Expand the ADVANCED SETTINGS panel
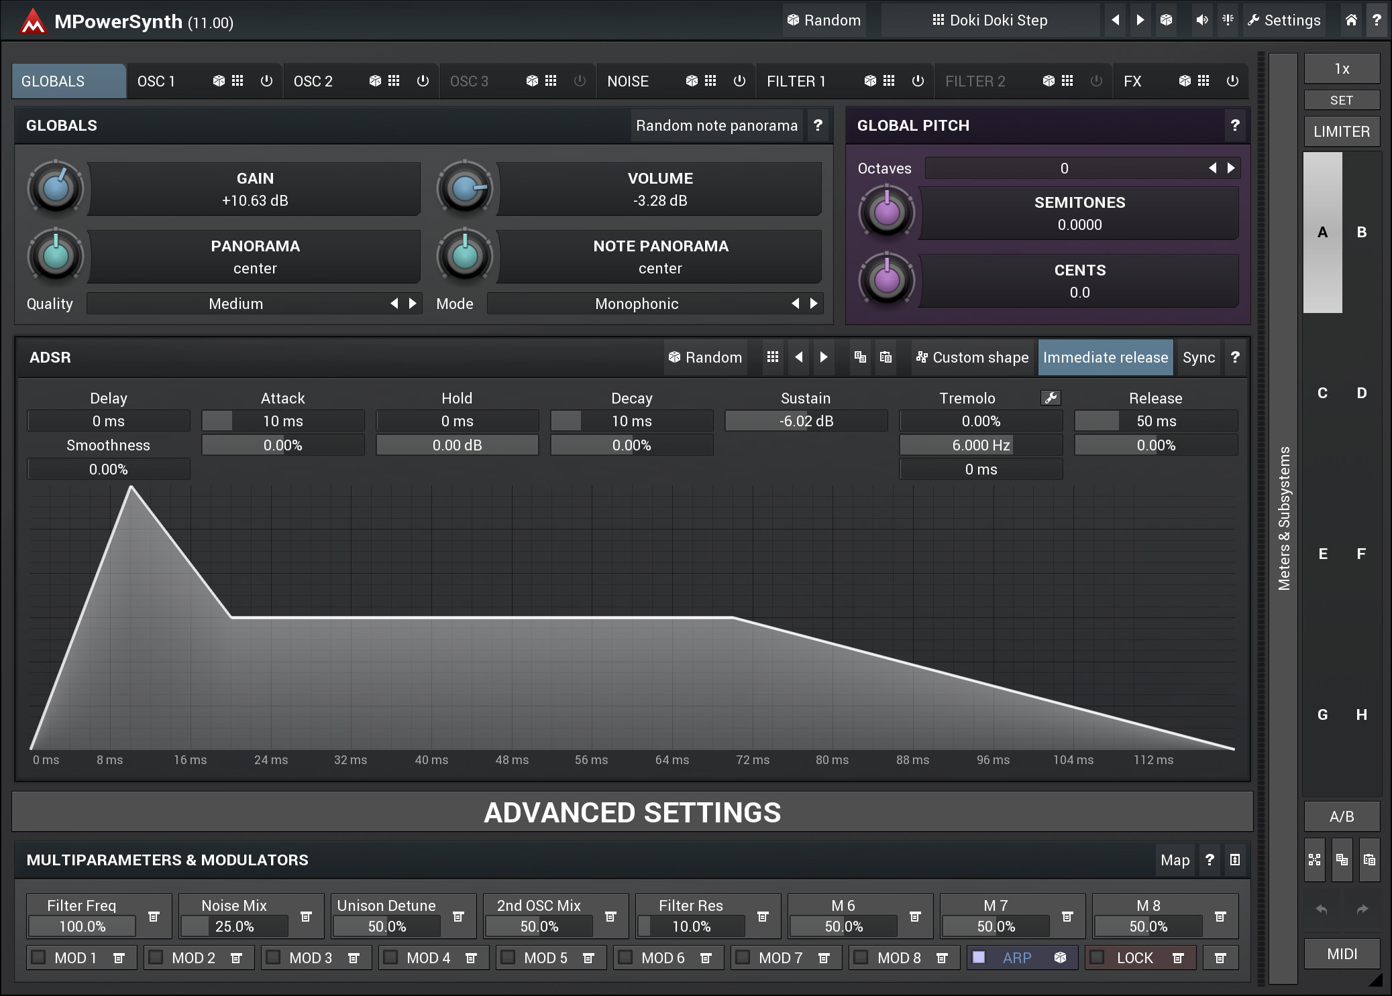 click(633, 812)
